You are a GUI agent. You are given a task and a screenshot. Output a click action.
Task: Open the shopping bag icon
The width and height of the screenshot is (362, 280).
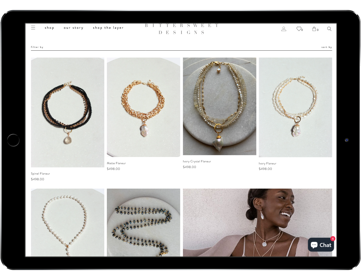(314, 29)
